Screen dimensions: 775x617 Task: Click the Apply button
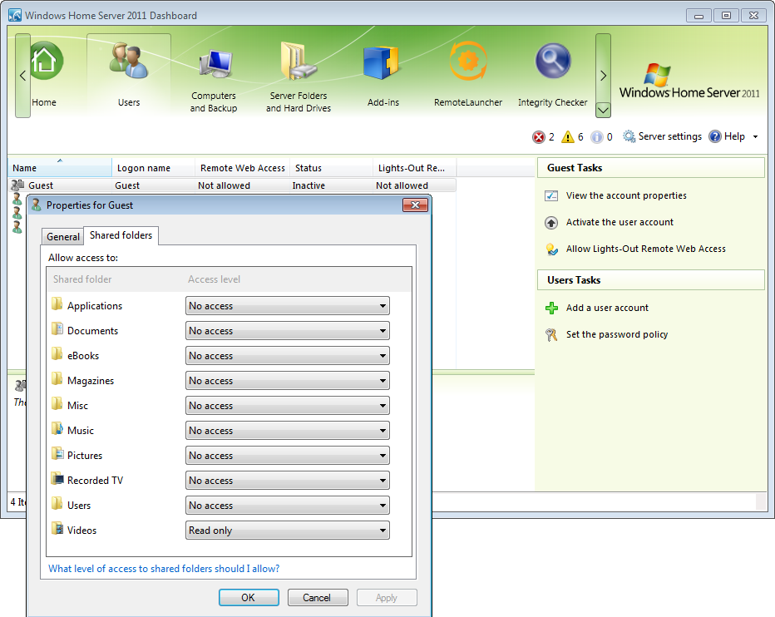(x=387, y=598)
